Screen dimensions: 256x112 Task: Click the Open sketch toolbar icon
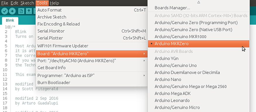(29, 11)
